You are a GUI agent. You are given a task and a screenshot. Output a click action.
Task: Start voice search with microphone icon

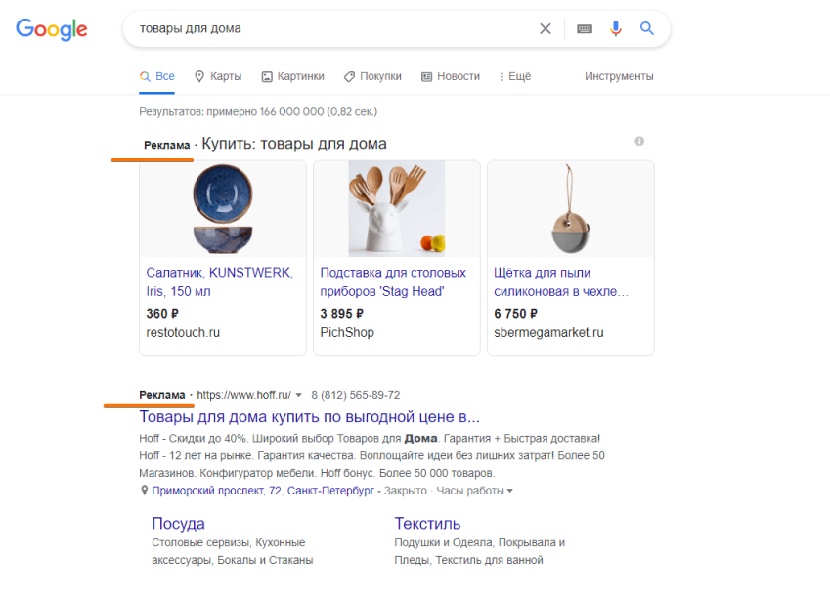click(x=615, y=28)
